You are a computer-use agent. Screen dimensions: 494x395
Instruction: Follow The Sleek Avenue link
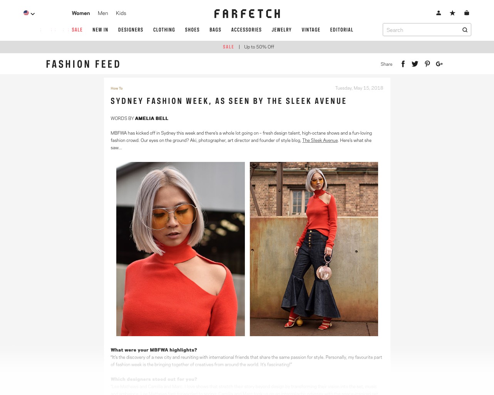(x=320, y=140)
